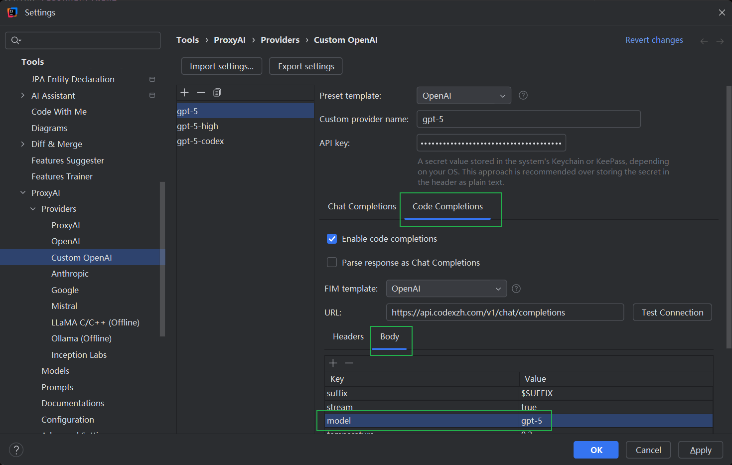Image resolution: width=732 pixels, height=465 pixels.
Task: Disable the Enable code completions checkbox
Action: (332, 239)
